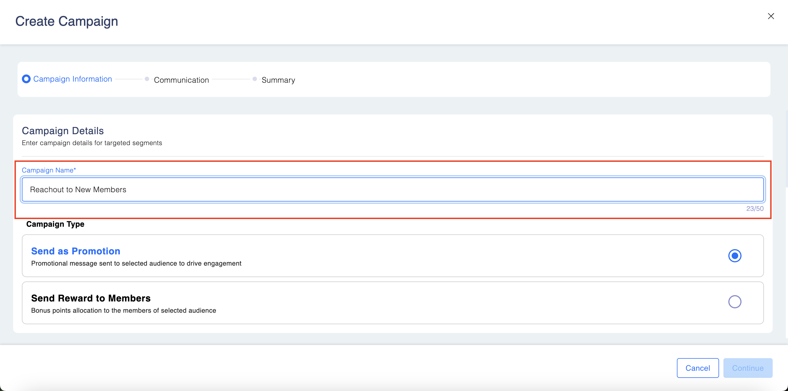The image size is (788, 391).
Task: Select the Send as Promotion radio button
Action: [734, 256]
